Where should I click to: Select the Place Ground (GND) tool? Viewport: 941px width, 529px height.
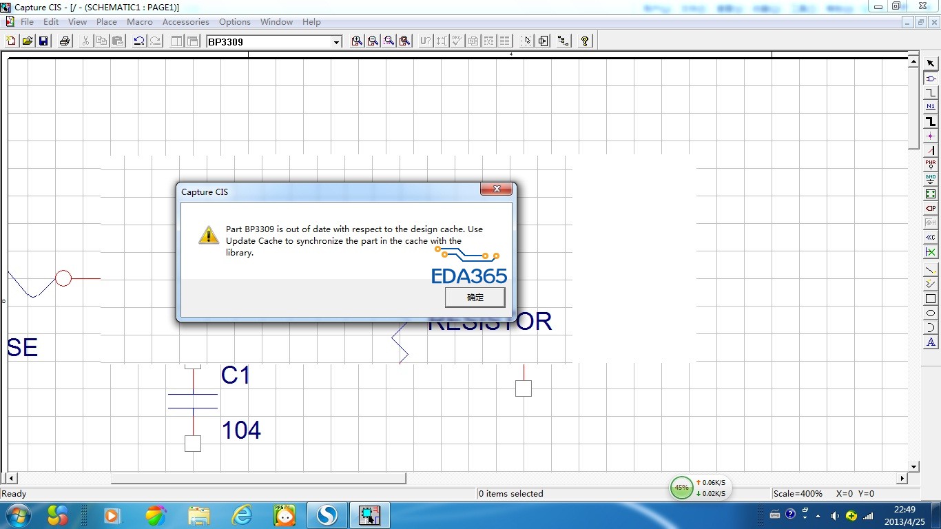tap(931, 179)
